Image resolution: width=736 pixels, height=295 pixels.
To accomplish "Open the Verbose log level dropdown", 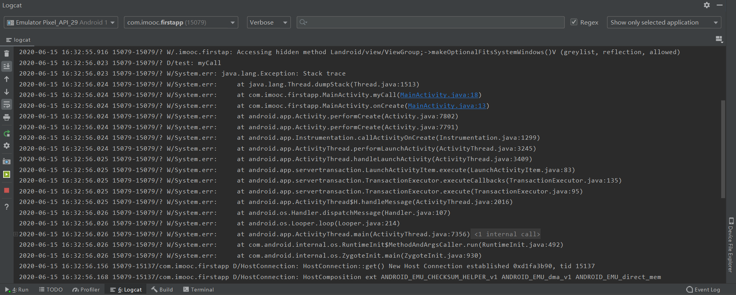I will tap(269, 22).
